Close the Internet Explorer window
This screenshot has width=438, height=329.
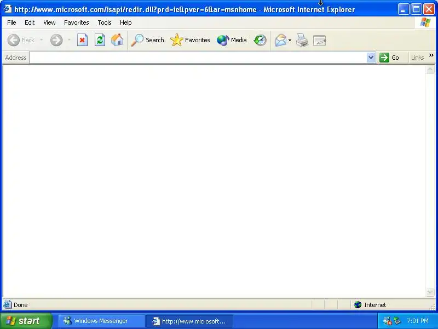click(x=429, y=9)
